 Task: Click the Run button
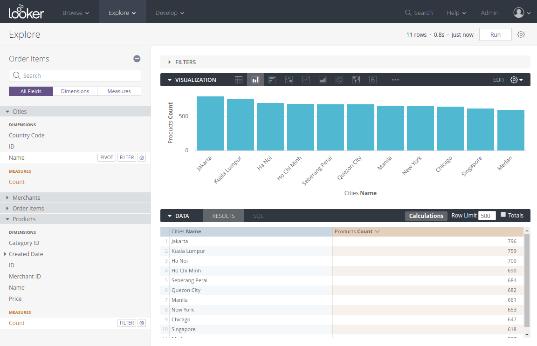pyautogui.click(x=495, y=34)
